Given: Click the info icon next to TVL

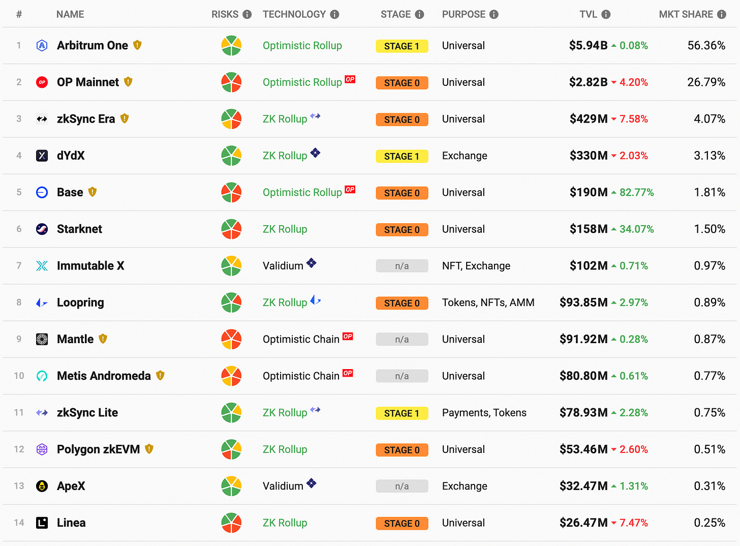Looking at the screenshot, I should [x=606, y=14].
